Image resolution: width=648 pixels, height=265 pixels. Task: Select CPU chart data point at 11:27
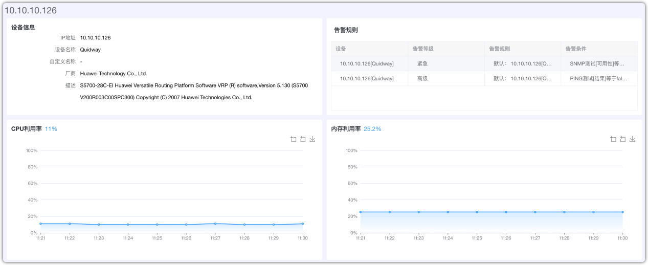pyautogui.click(x=215, y=224)
